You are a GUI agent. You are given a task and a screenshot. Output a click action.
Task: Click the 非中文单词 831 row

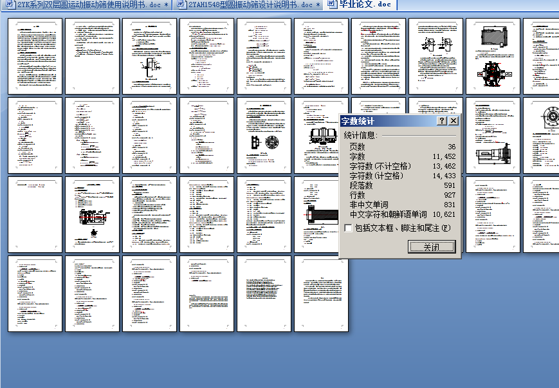click(402, 205)
